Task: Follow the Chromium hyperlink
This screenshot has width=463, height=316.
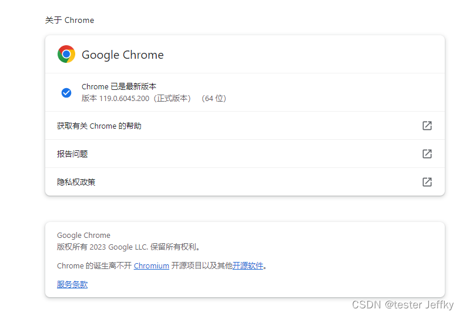Action: (152, 266)
